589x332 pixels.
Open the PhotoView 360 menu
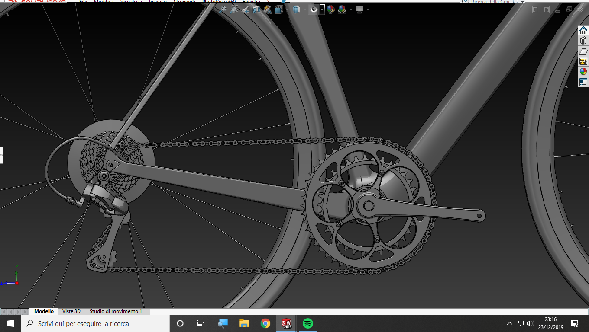(219, 1)
